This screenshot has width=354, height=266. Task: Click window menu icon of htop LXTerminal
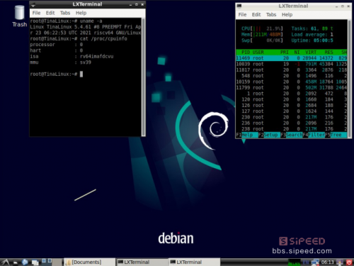pyautogui.click(x=239, y=6)
